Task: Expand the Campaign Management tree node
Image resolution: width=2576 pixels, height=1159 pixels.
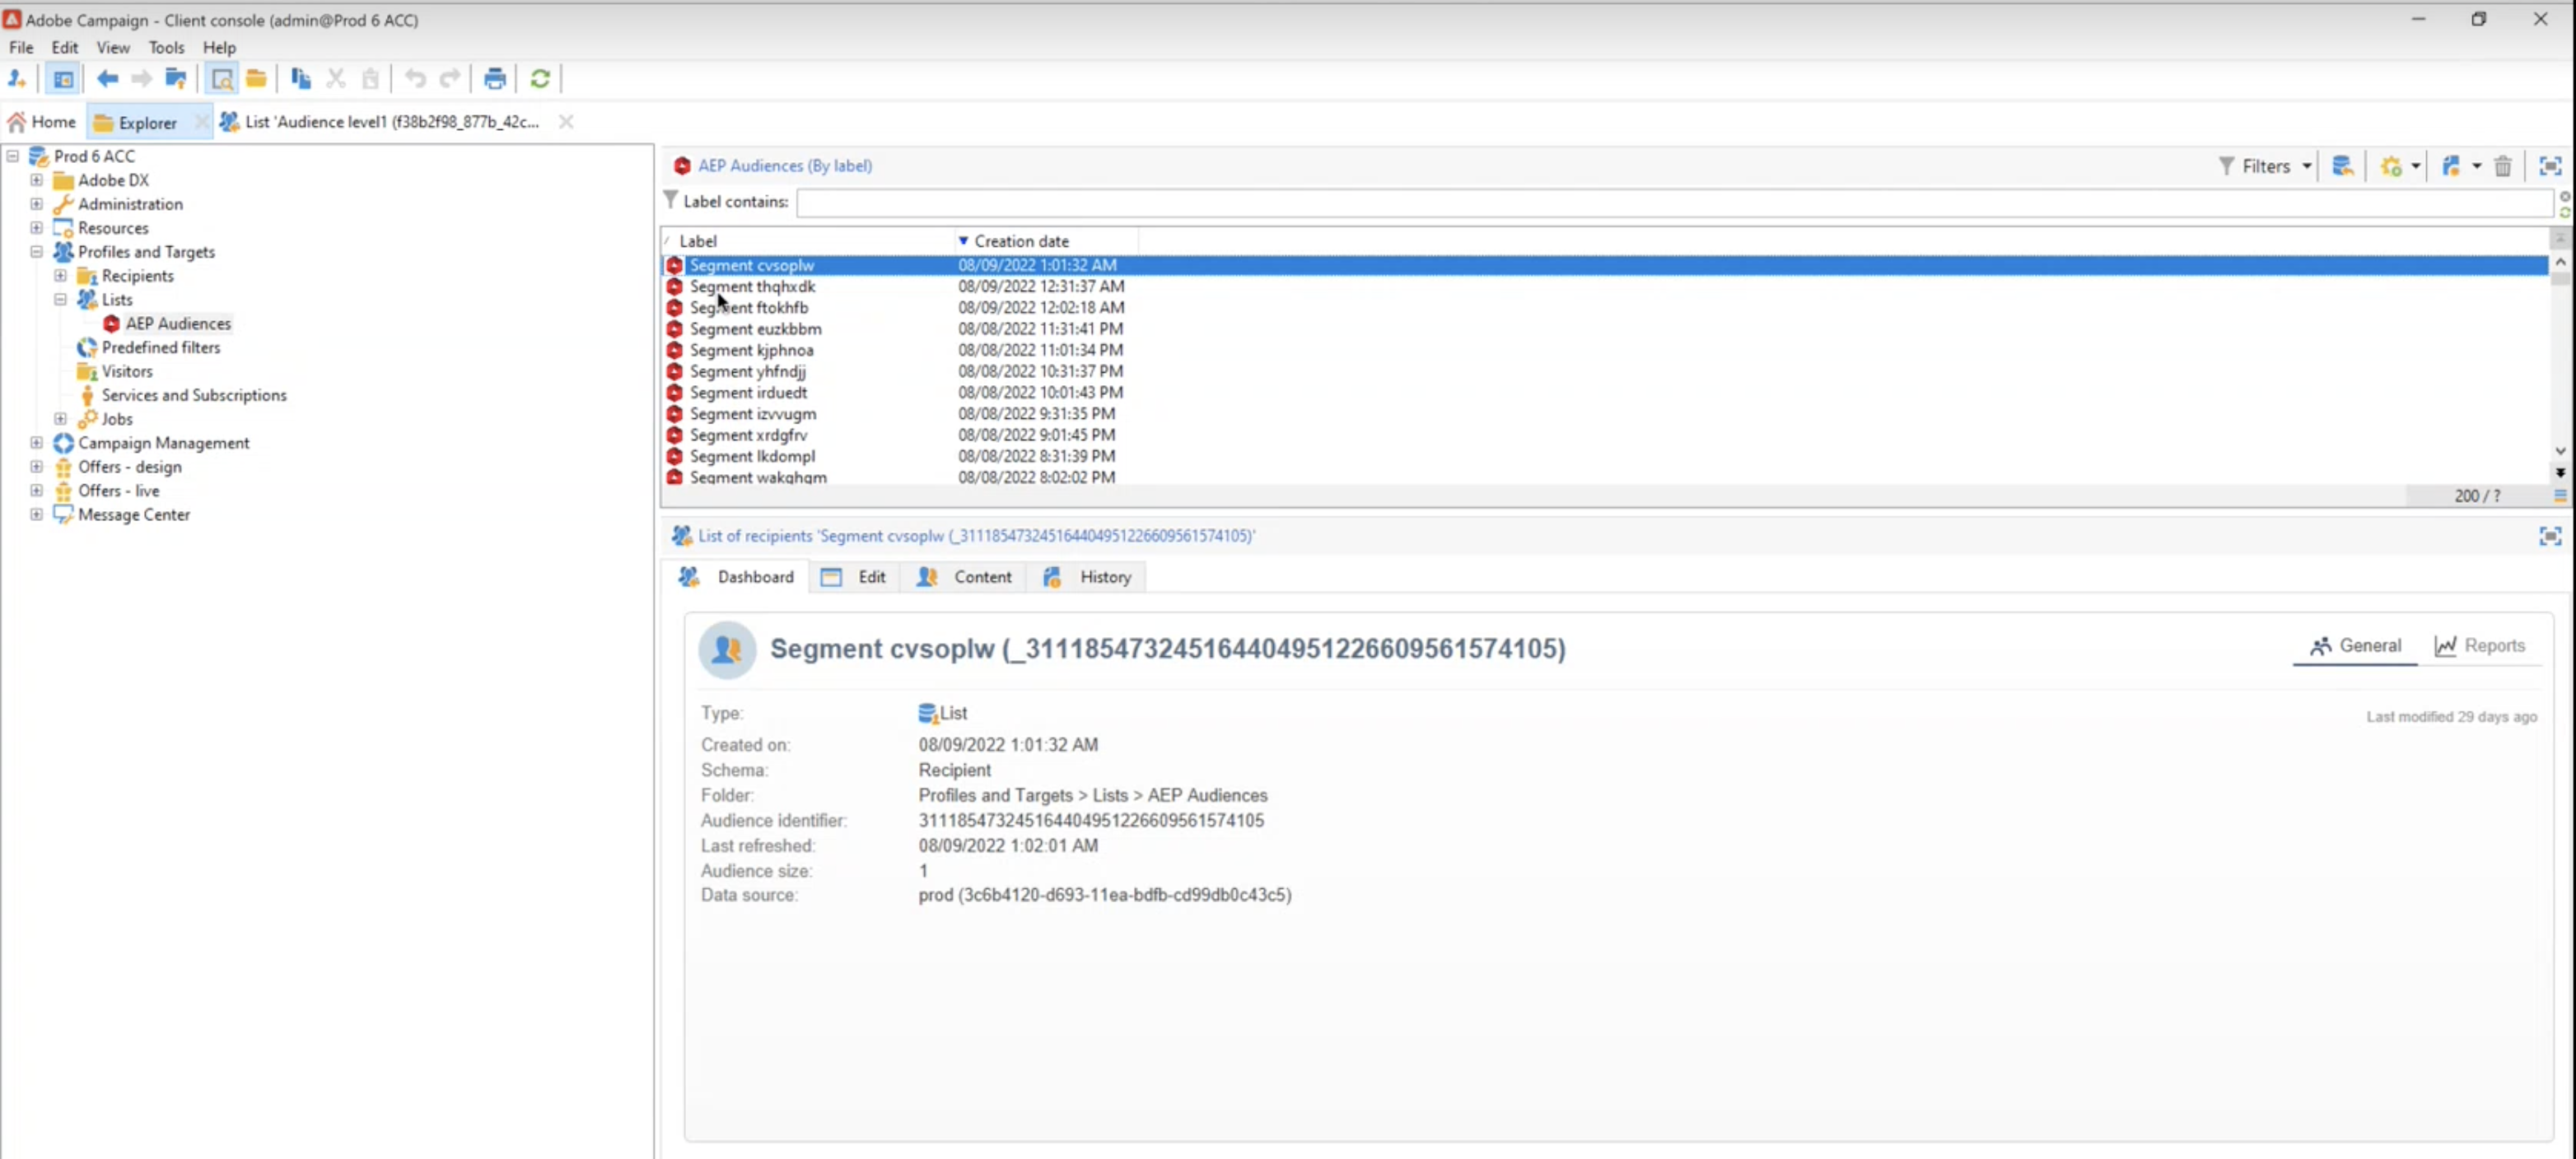Action: [37, 443]
